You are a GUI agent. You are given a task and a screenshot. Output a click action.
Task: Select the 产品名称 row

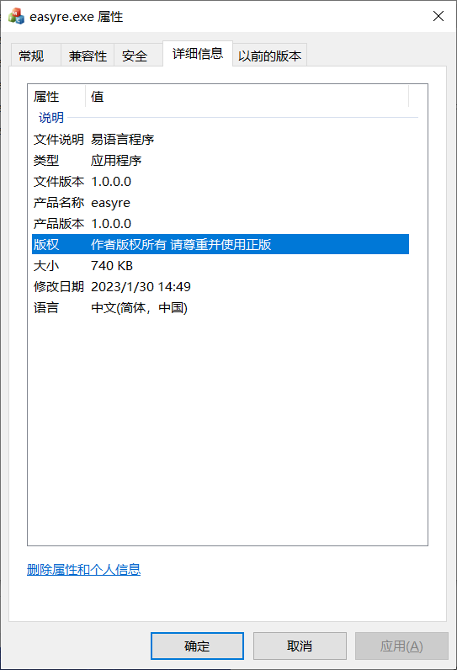[x=221, y=203]
